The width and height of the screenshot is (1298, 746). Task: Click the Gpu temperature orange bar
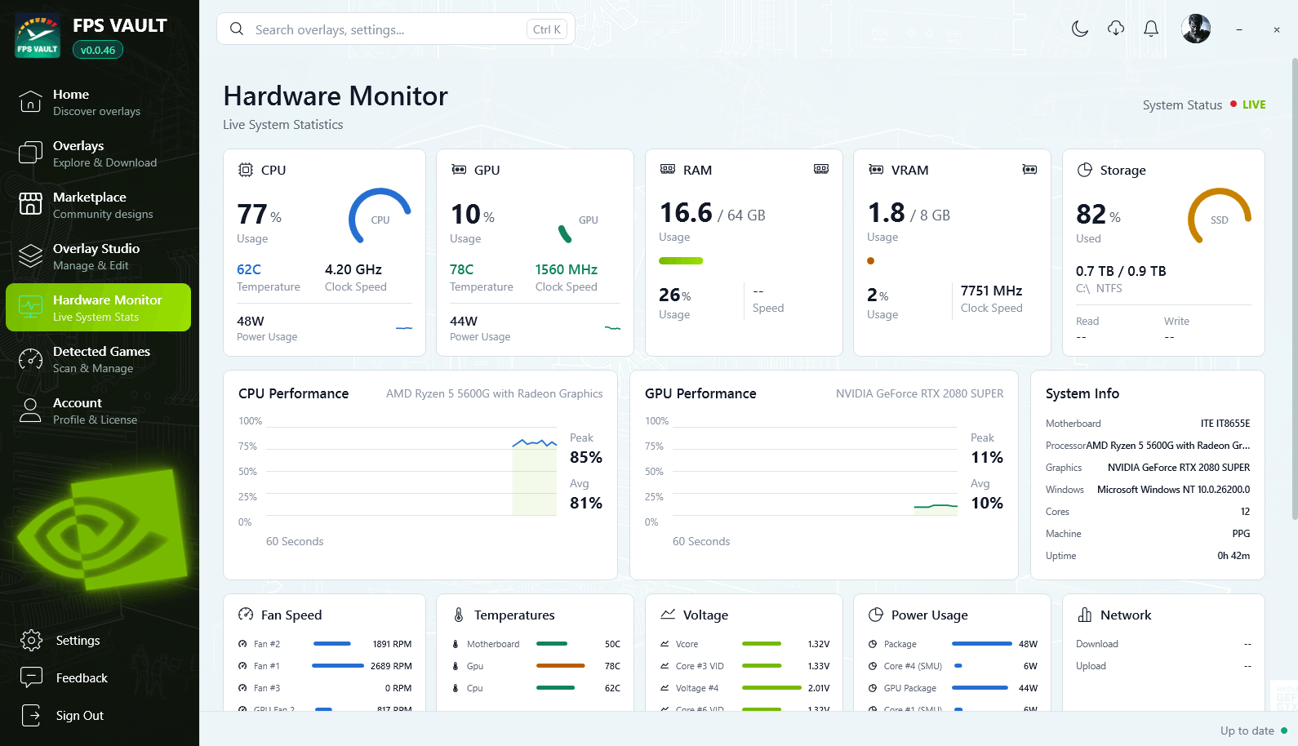click(x=561, y=666)
